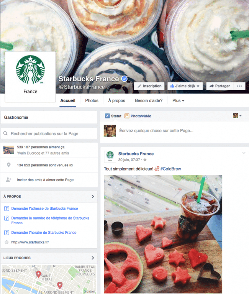249x294 pixels.
Task: Click the #ColdBrew hashtag
Action: pos(171,169)
